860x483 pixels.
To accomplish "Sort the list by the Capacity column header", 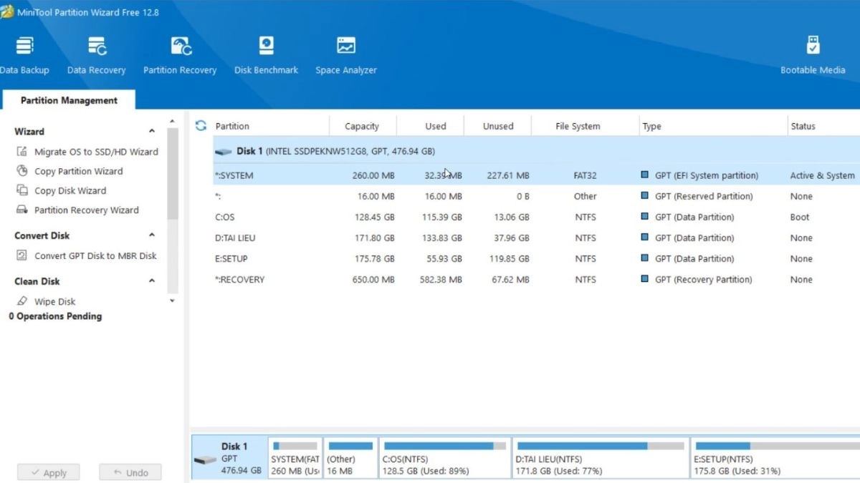I will (x=362, y=126).
